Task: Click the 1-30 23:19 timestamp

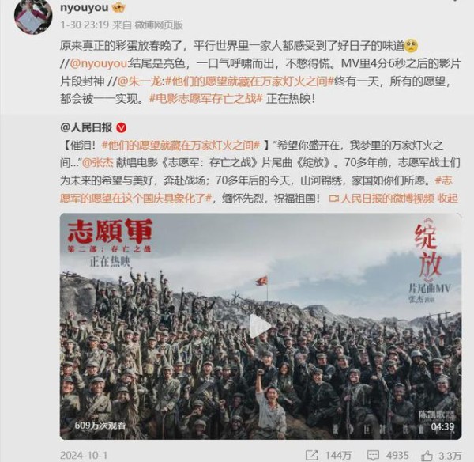Action: click(85, 25)
